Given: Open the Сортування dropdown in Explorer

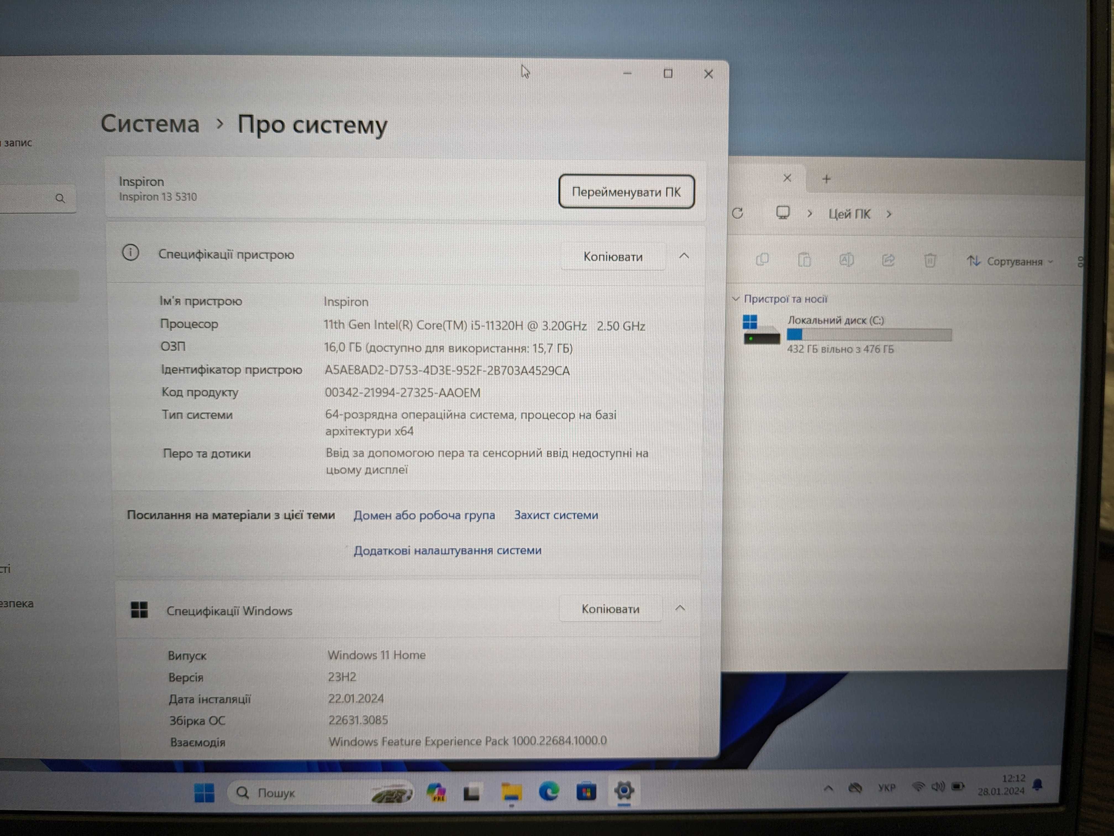Looking at the screenshot, I should coord(1010,261).
